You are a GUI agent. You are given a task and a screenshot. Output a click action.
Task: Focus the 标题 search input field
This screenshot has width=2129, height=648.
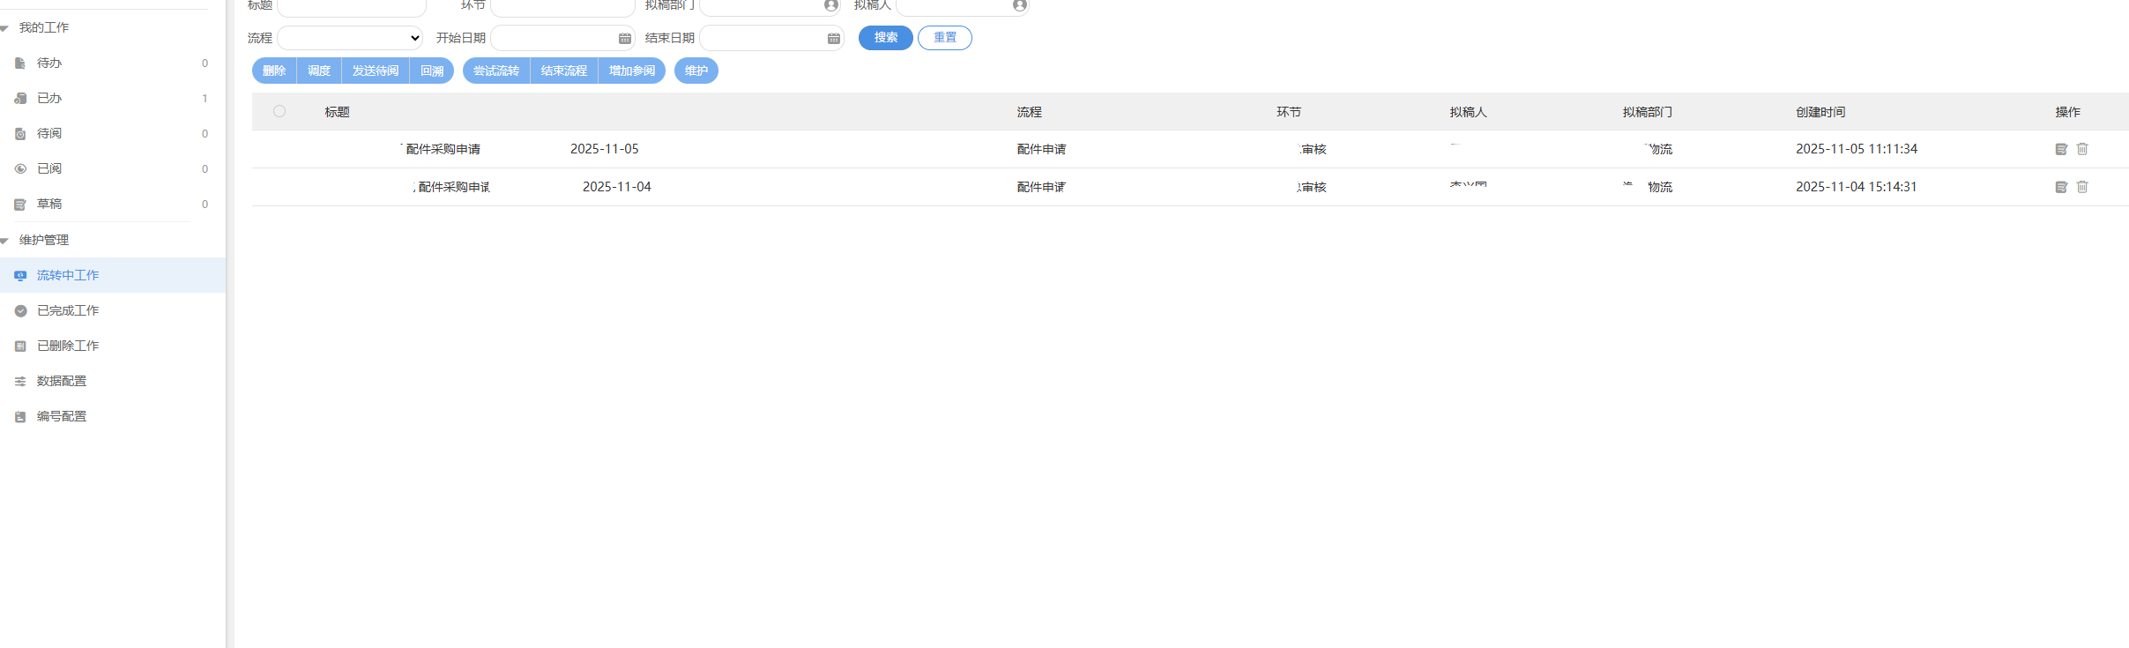click(x=352, y=7)
